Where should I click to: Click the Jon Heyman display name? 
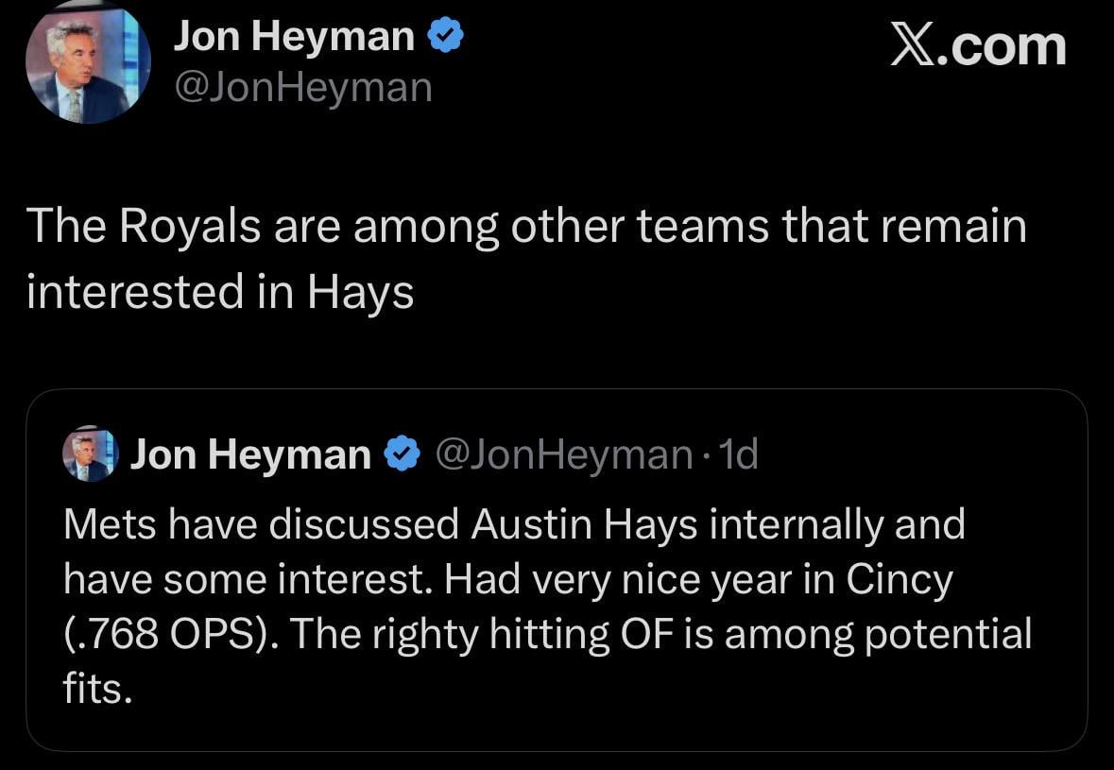click(x=294, y=34)
